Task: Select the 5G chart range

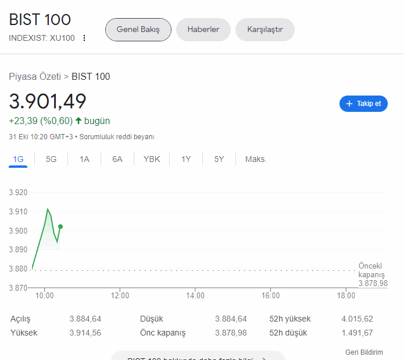Action: tap(51, 159)
